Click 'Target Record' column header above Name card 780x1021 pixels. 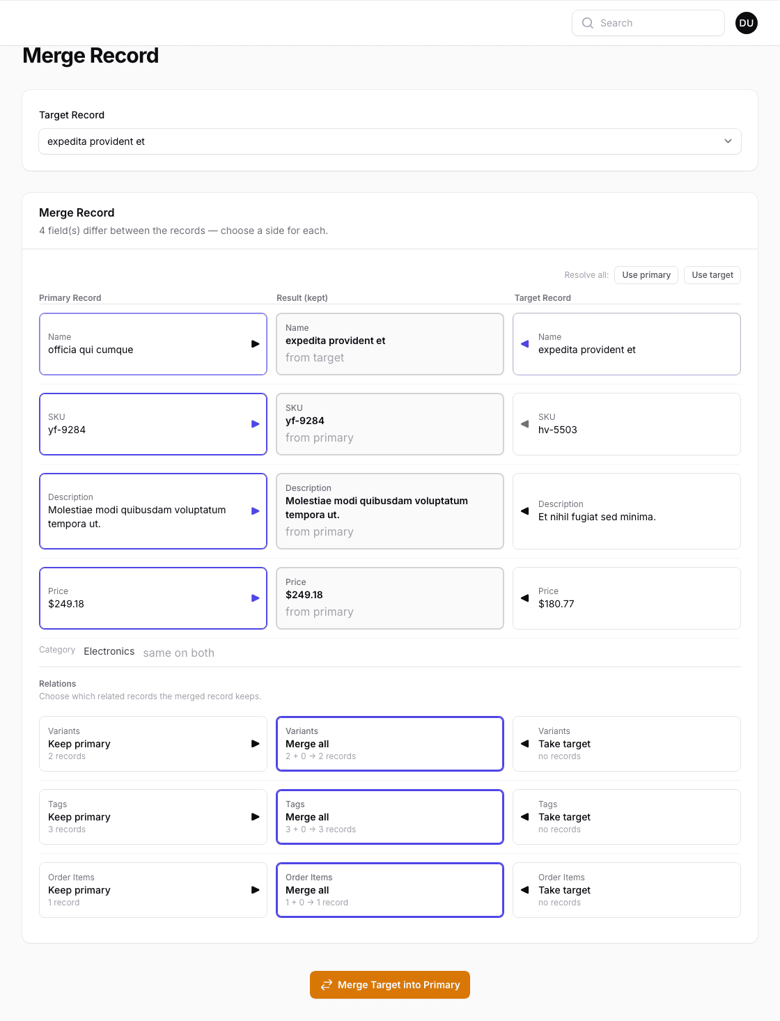tap(543, 298)
